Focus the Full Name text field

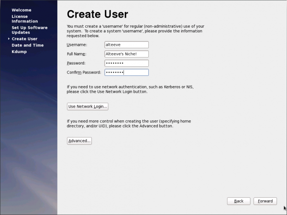tap(126, 54)
